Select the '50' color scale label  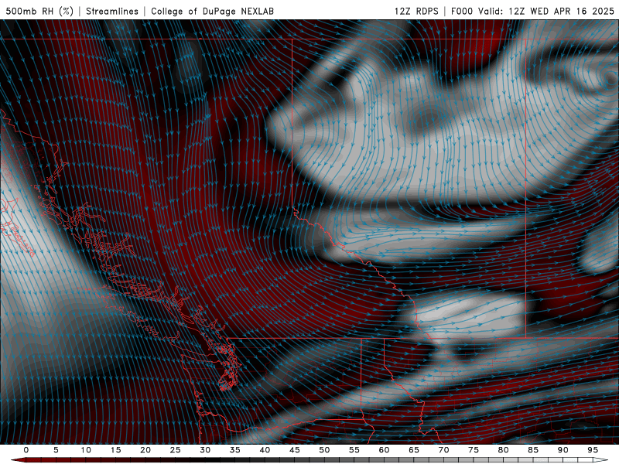324,450
